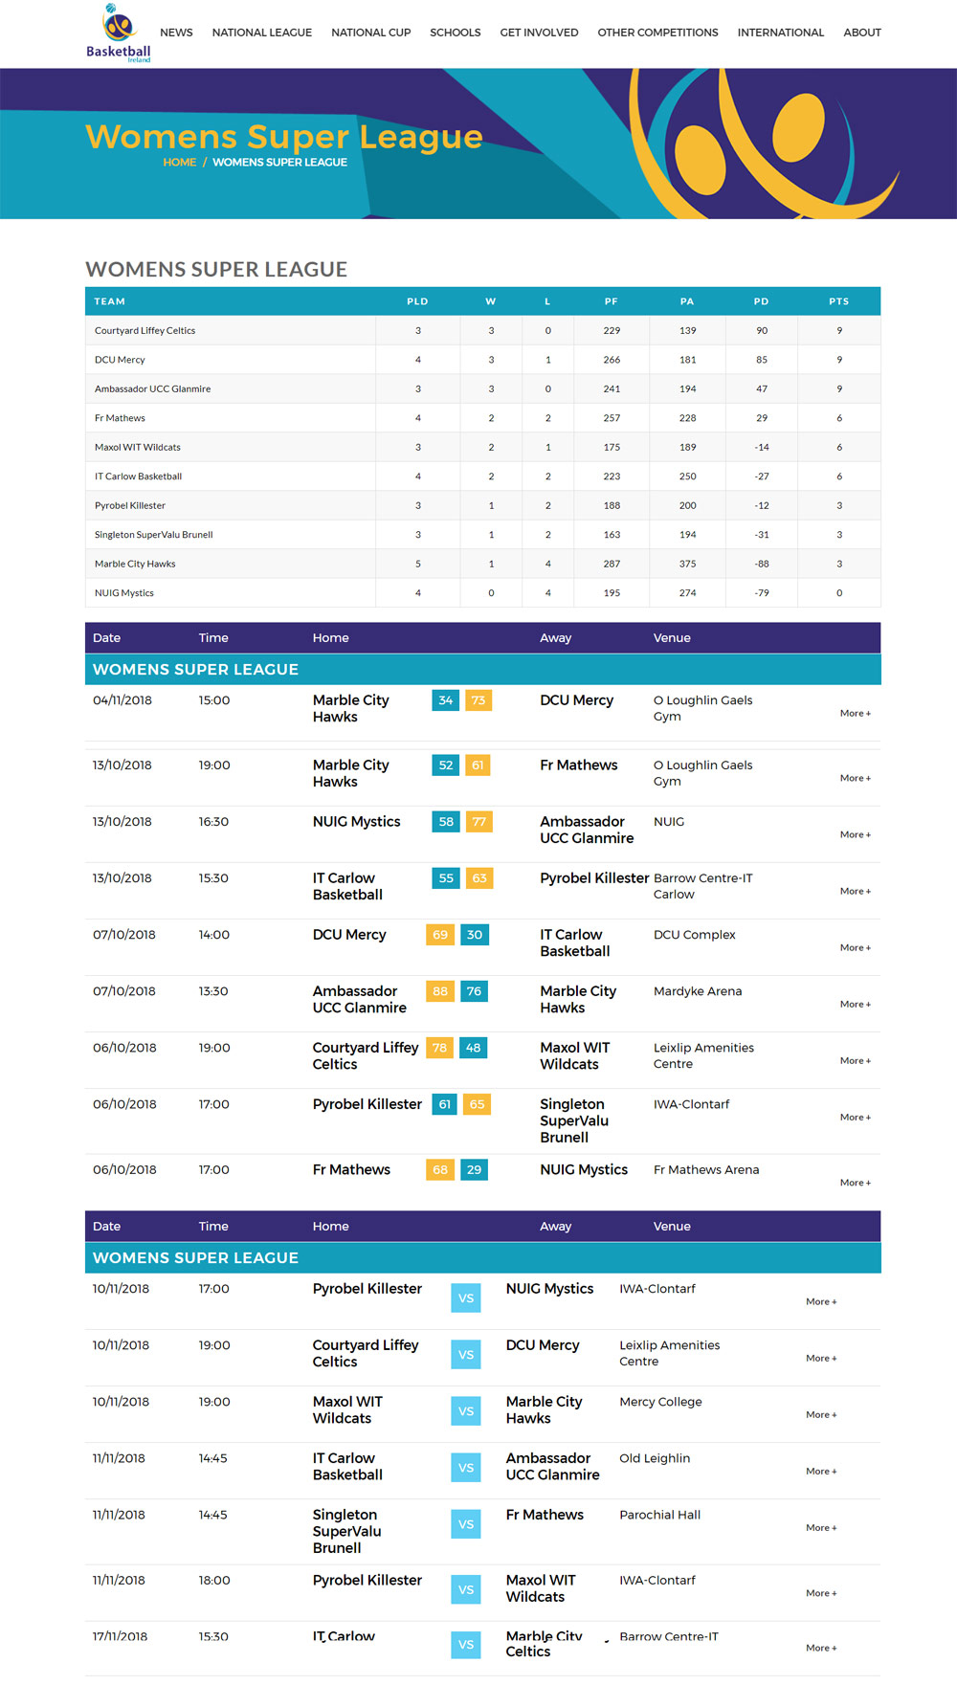Go to HOME breadcrumb link
The image size is (957, 1685).
tap(179, 163)
